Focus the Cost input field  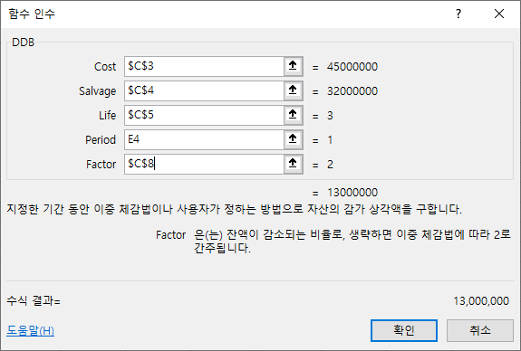point(204,66)
